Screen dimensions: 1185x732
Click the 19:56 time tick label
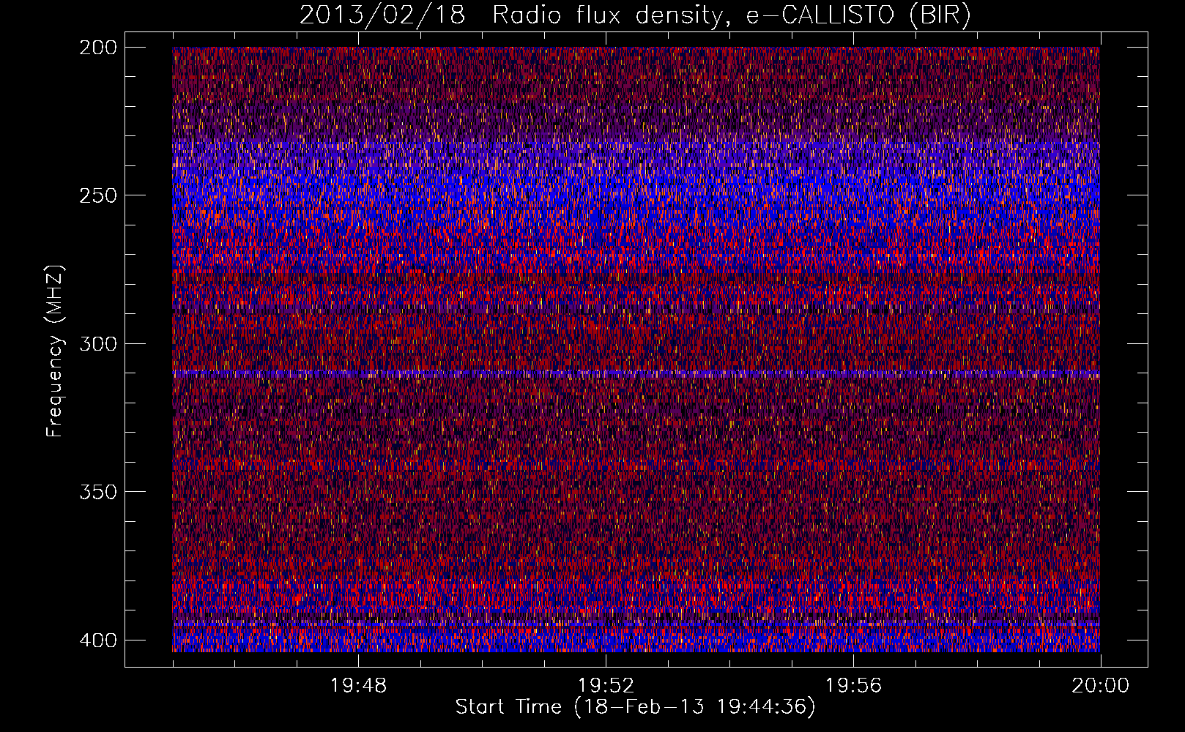pos(853,686)
